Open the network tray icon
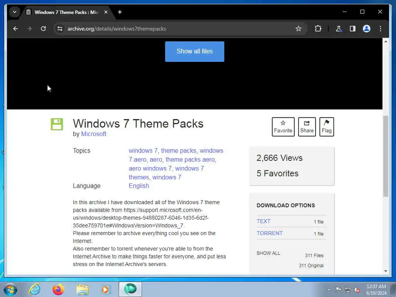Screen dimensions: 396x297 click(x=348, y=290)
